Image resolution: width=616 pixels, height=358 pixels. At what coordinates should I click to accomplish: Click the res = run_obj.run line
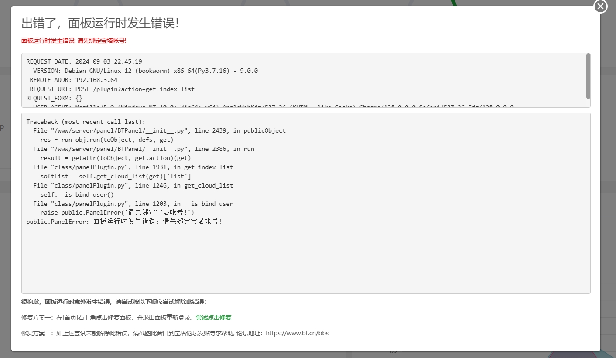(107, 140)
